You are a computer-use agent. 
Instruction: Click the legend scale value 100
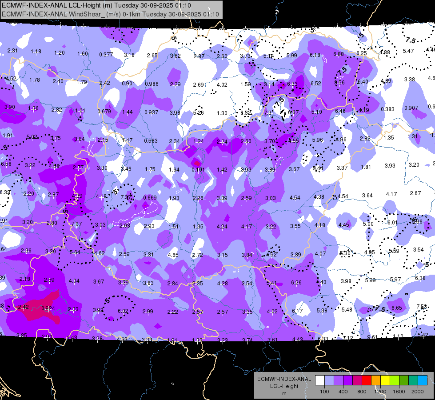point(324,392)
